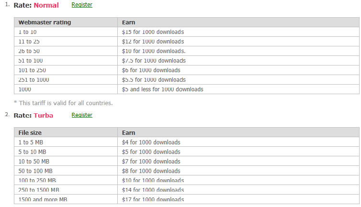Click the Register link beside Rate: Turba
The image size is (361, 207).
pyautogui.click(x=82, y=115)
